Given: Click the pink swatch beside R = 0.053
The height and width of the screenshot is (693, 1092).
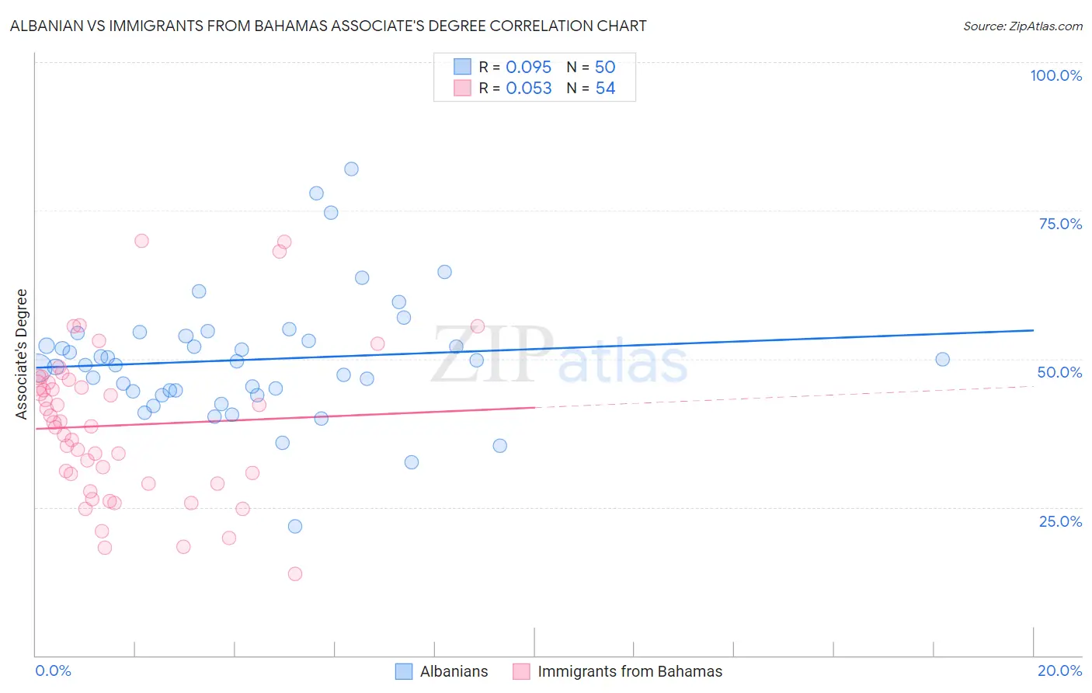Looking at the screenshot, I should point(462,88).
